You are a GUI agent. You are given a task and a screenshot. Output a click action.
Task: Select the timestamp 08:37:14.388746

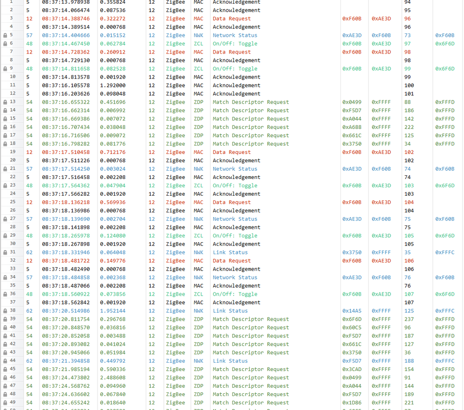(x=65, y=19)
